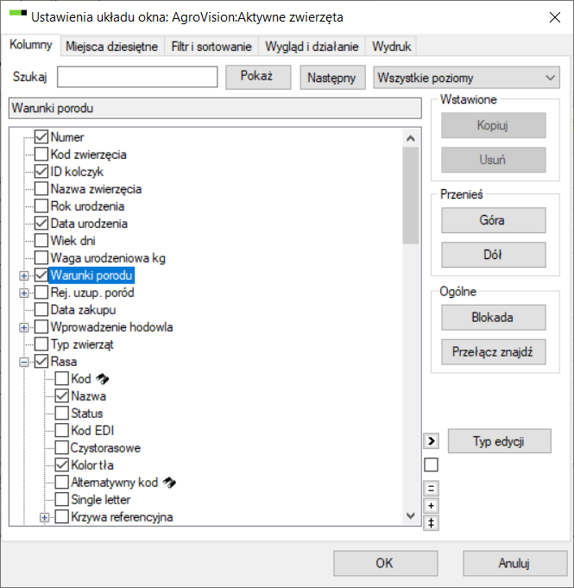Click the single plus button
This screenshot has height=588, width=574.
(x=432, y=505)
